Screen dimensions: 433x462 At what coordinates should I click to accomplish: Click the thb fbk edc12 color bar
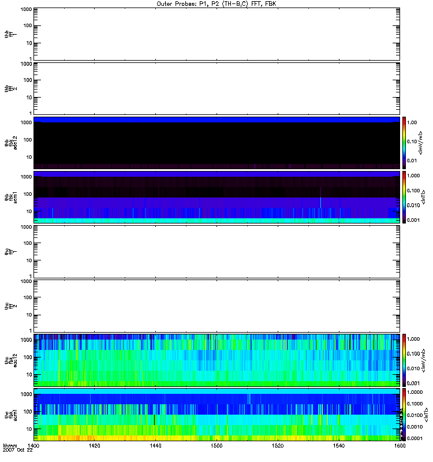tap(405, 142)
